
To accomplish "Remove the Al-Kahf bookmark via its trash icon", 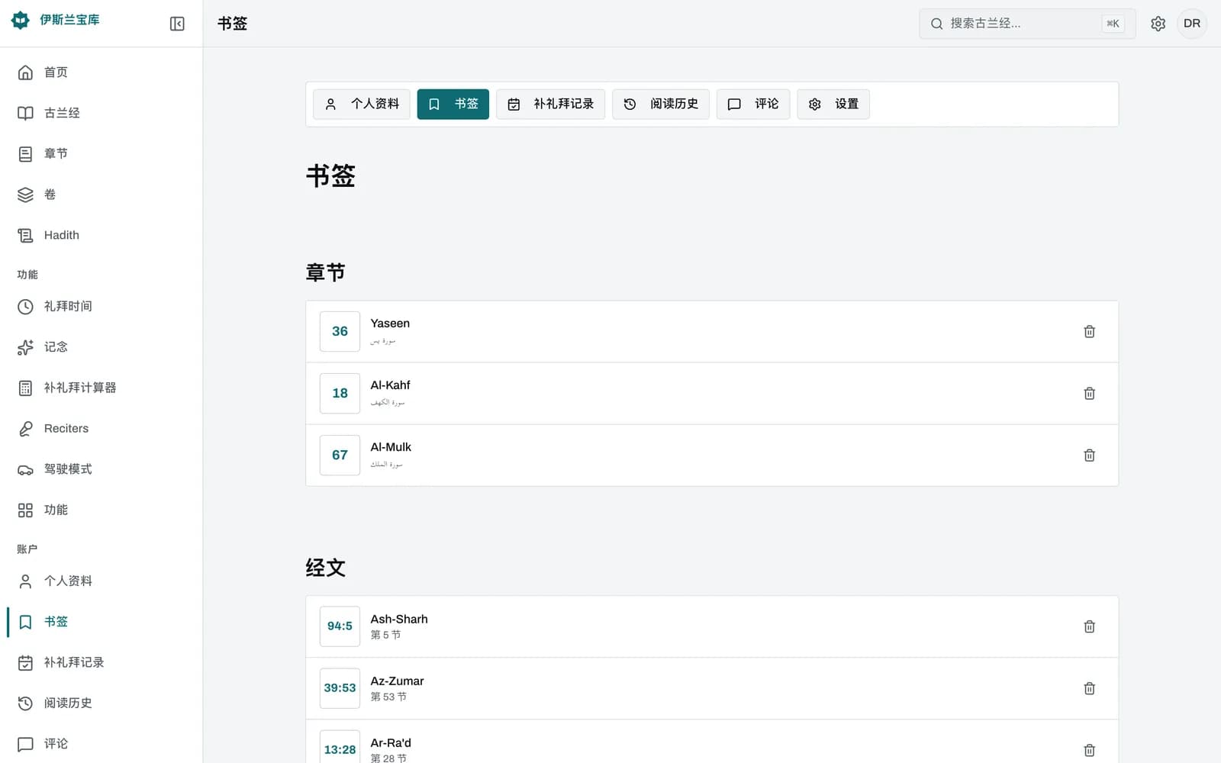I will 1089,393.
